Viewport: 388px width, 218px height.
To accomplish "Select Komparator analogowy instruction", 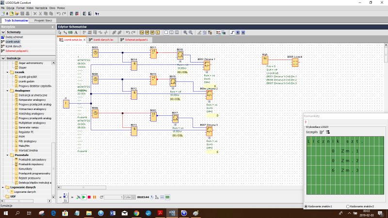I will pyautogui.click(x=32, y=100).
